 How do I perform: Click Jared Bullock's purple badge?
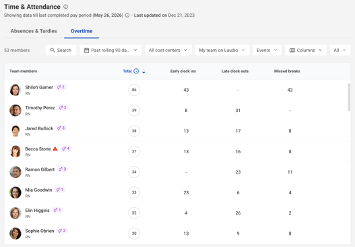click(61, 128)
